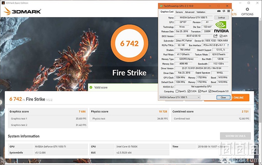Click the GPU-Z screenshot camera icon
The height and width of the screenshot is (165, 262).
point(219,11)
